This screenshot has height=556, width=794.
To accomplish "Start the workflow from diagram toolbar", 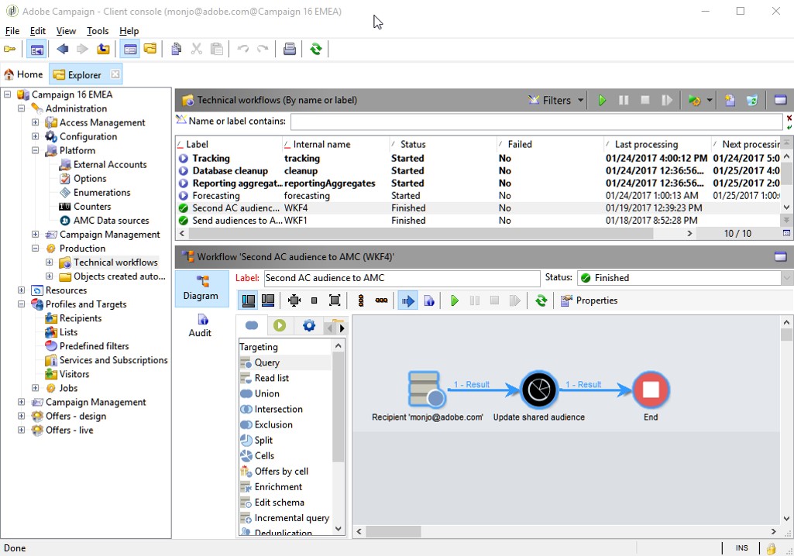I will (x=455, y=300).
